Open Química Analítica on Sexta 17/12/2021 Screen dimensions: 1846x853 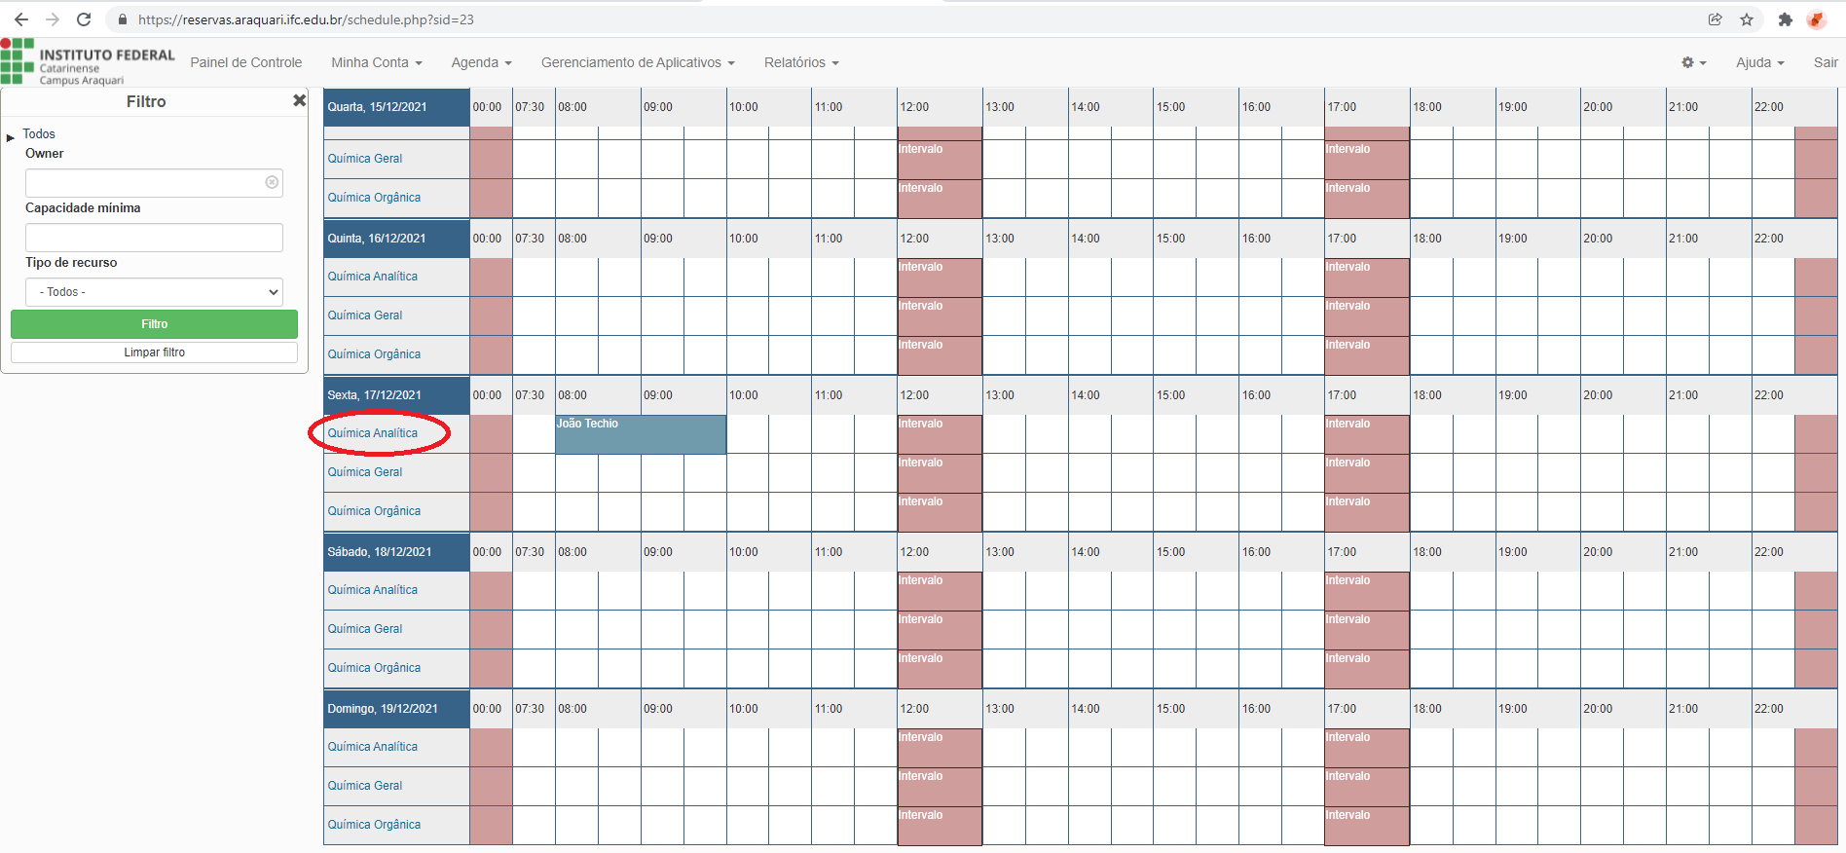click(372, 433)
